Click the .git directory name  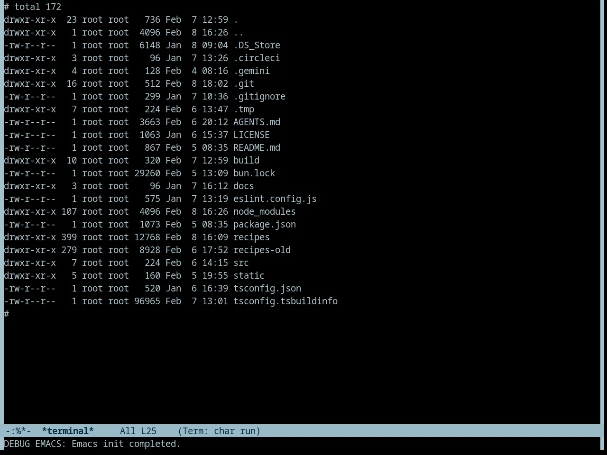tap(244, 84)
